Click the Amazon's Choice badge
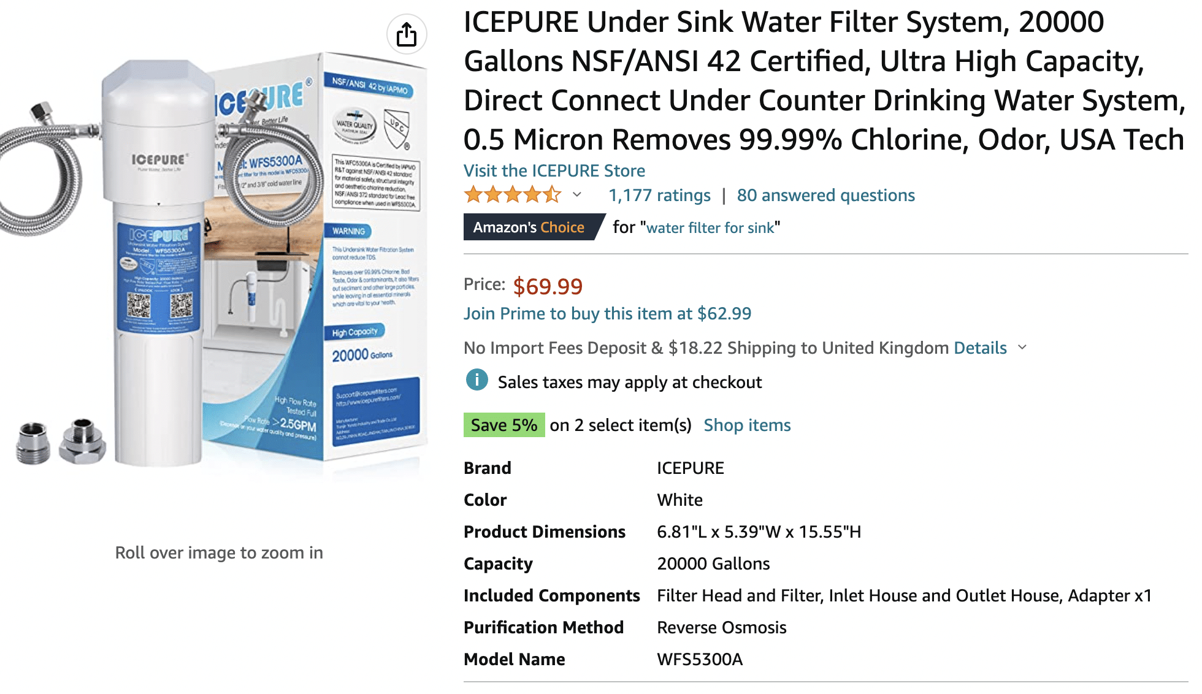Screen dimensions: 1202x694 click(x=532, y=227)
